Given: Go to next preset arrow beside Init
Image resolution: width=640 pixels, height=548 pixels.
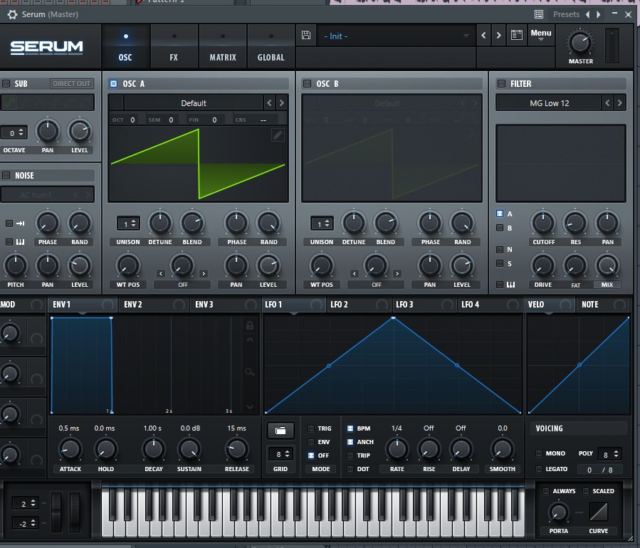Looking at the screenshot, I should click(498, 36).
